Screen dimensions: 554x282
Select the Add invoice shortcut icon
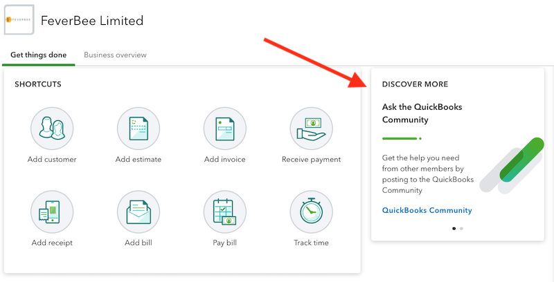click(224, 129)
